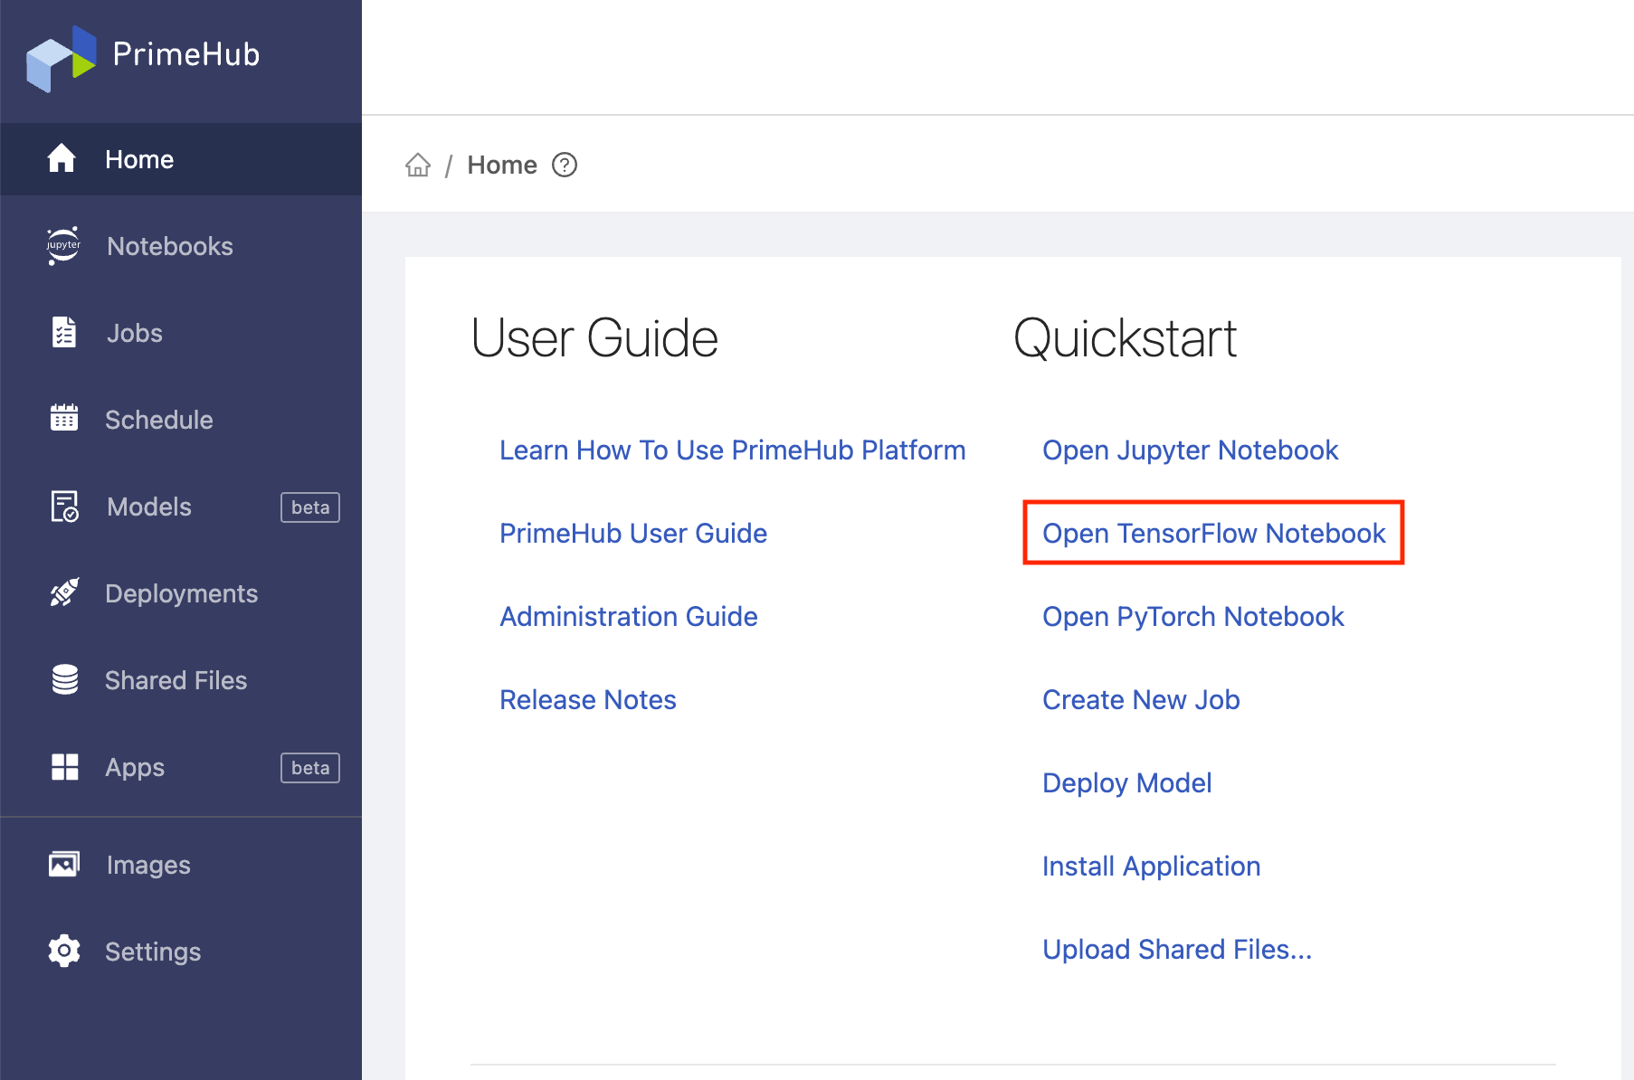Open TensorFlow Notebook quickstart link
1634x1080 pixels.
click(x=1213, y=533)
